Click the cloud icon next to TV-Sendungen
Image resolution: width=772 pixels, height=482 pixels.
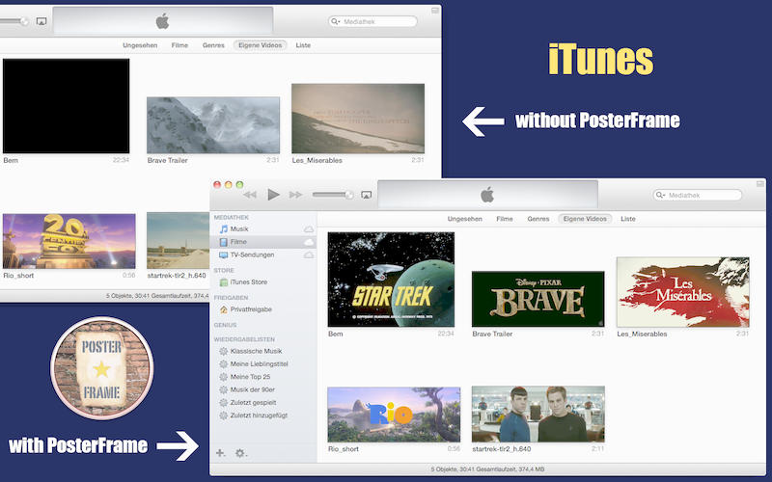pyautogui.click(x=309, y=254)
